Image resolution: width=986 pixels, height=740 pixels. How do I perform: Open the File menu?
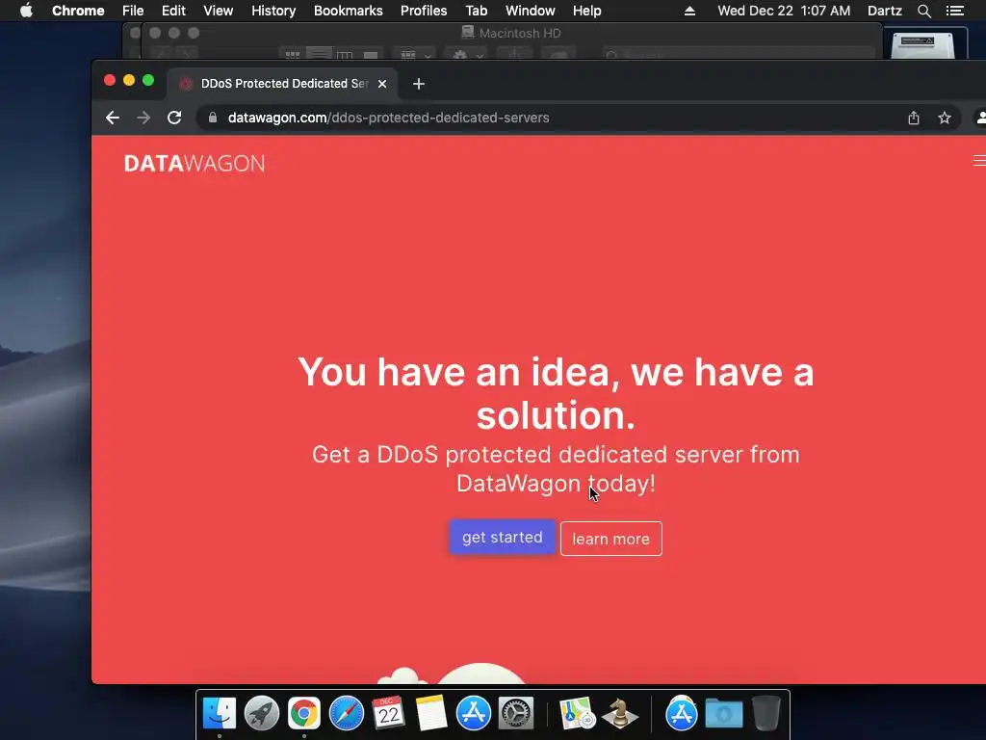coord(133,11)
